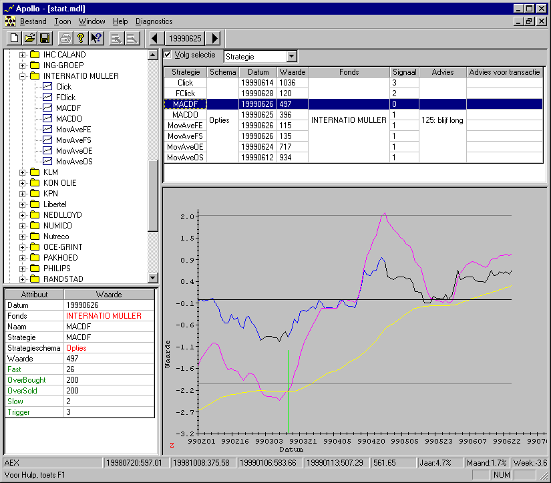
Task: Click the 19990625 date button
Action: tap(184, 39)
